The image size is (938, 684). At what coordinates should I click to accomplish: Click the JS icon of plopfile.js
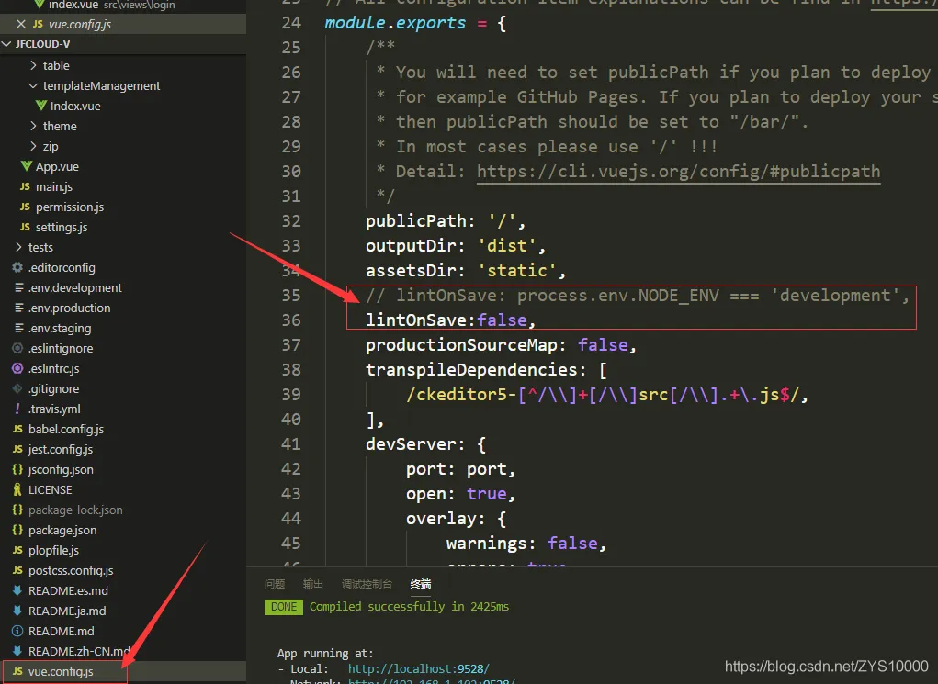pyautogui.click(x=17, y=550)
